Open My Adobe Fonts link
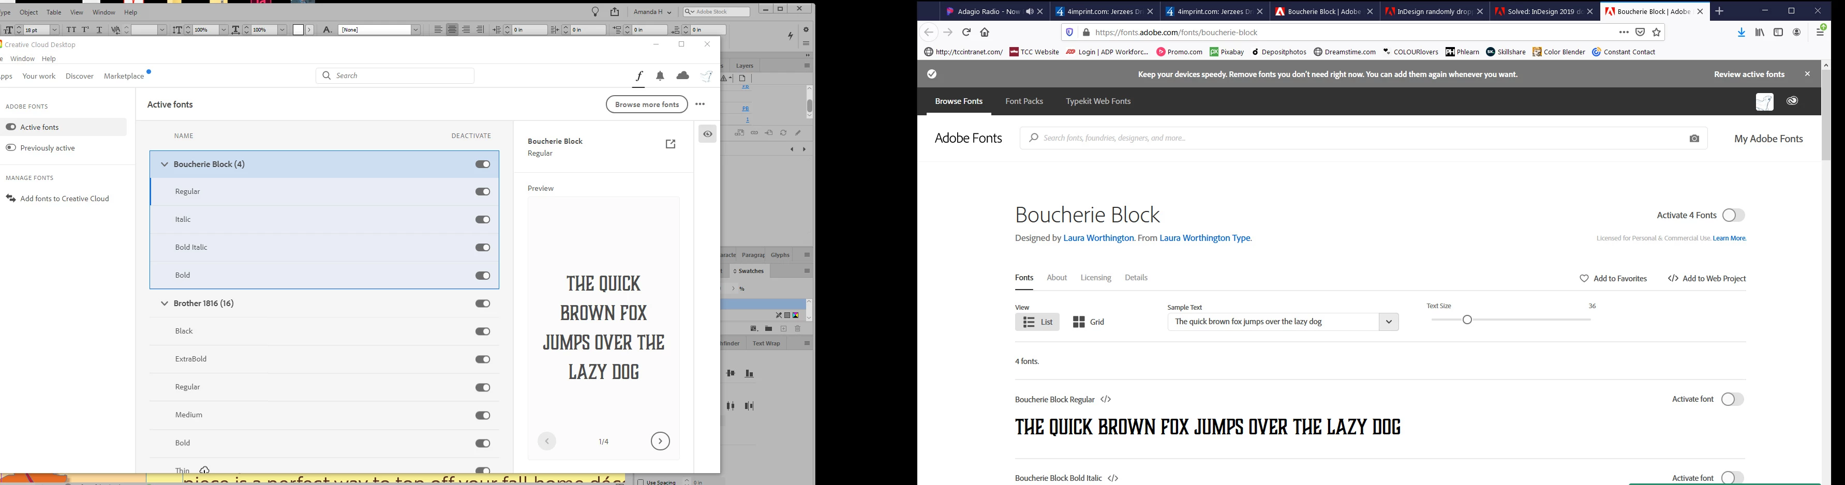1845x485 pixels. pyautogui.click(x=1768, y=139)
